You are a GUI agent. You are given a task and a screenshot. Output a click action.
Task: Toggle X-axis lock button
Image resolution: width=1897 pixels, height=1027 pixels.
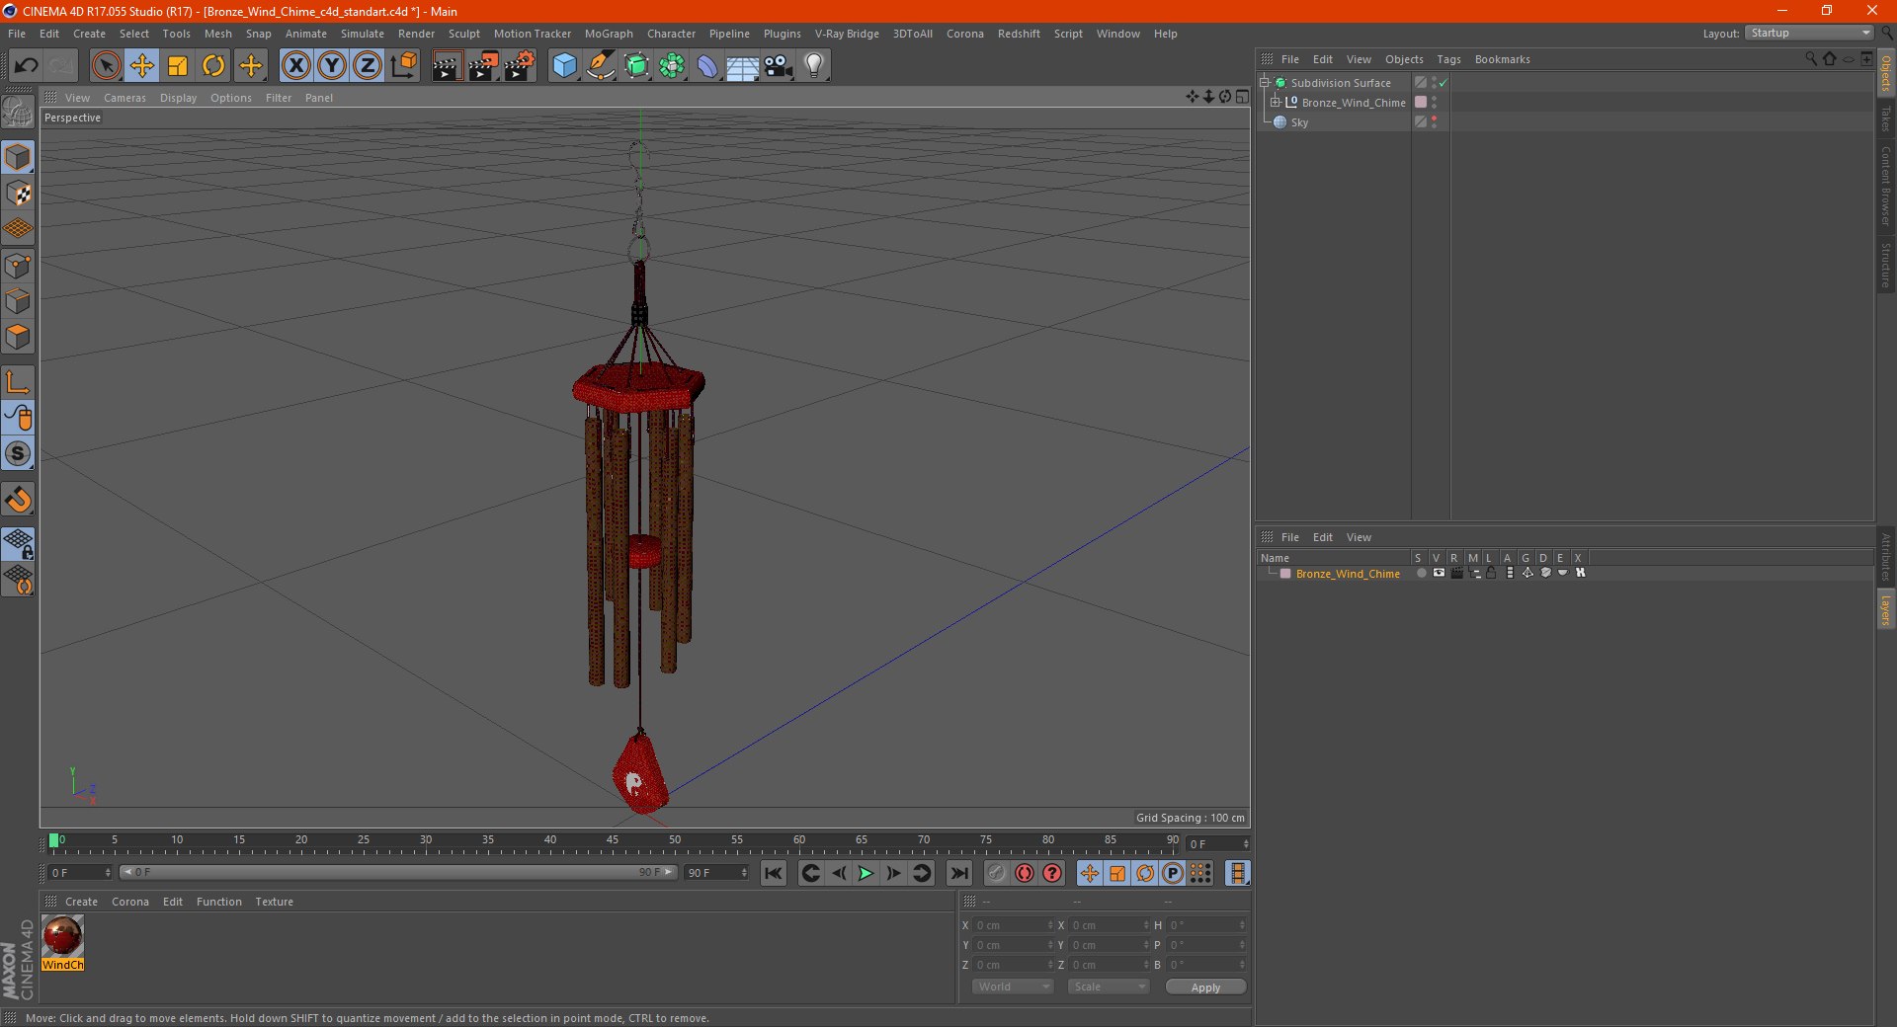click(x=295, y=66)
